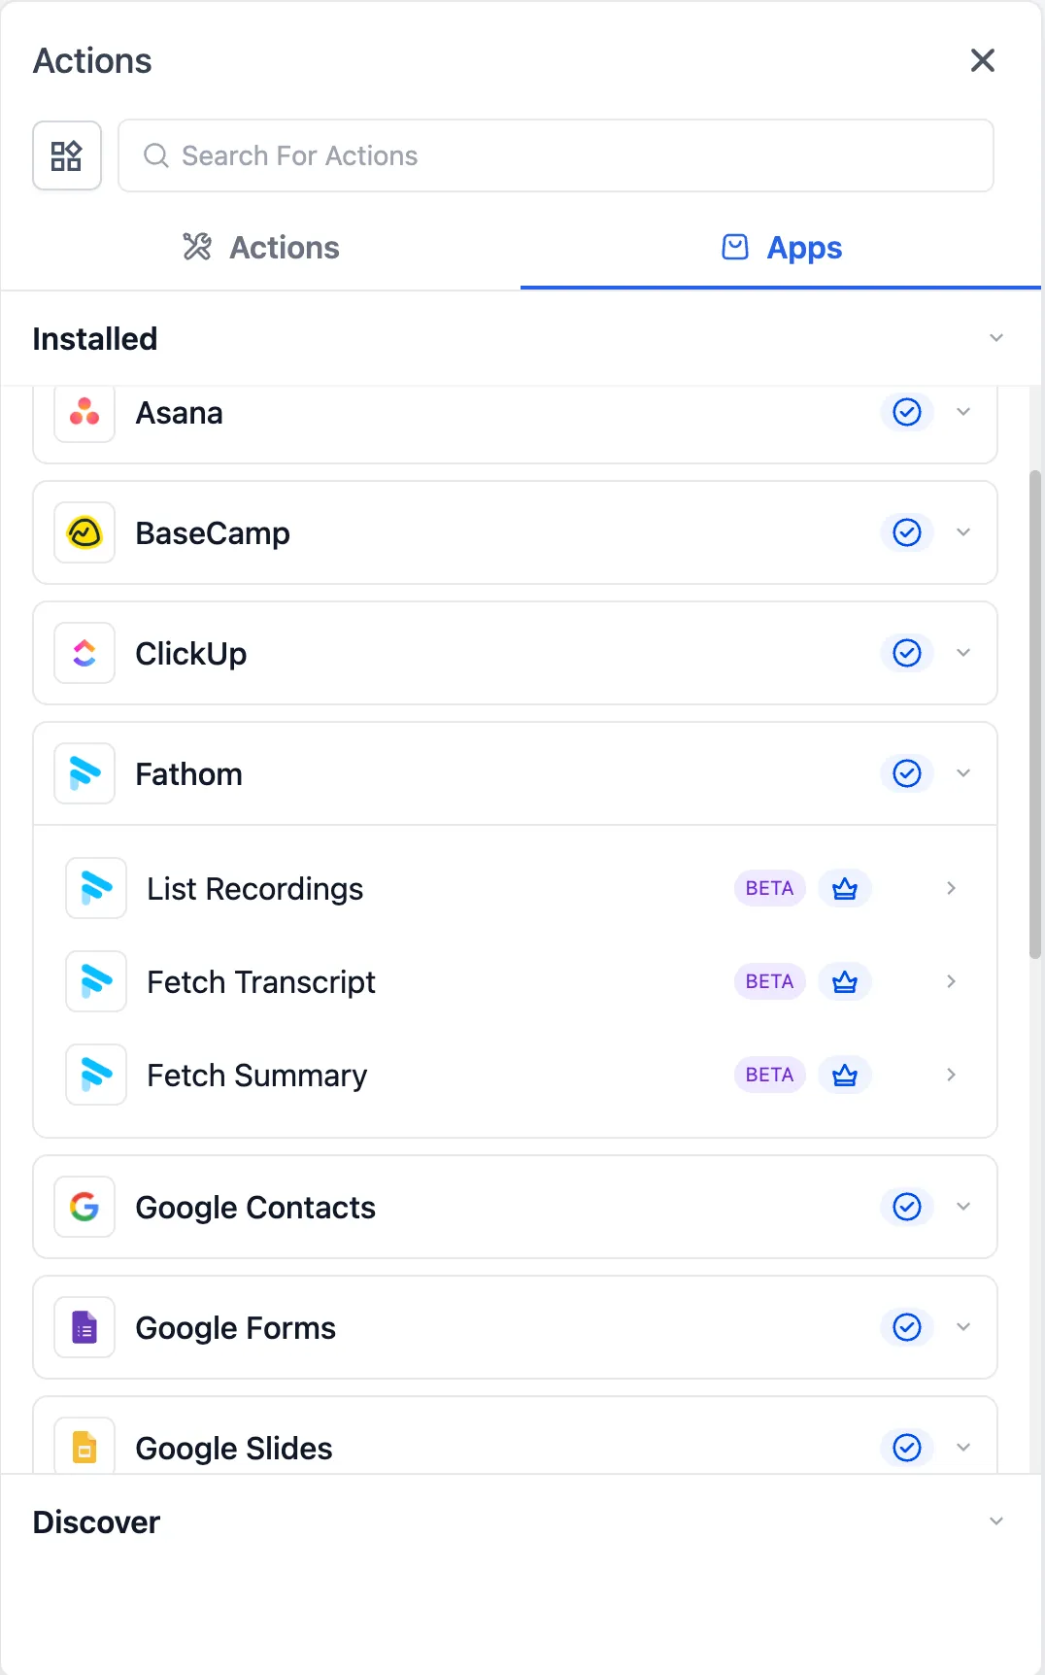The height and width of the screenshot is (1675, 1045).
Task: Click the Fathom app icon
Action: click(x=84, y=773)
